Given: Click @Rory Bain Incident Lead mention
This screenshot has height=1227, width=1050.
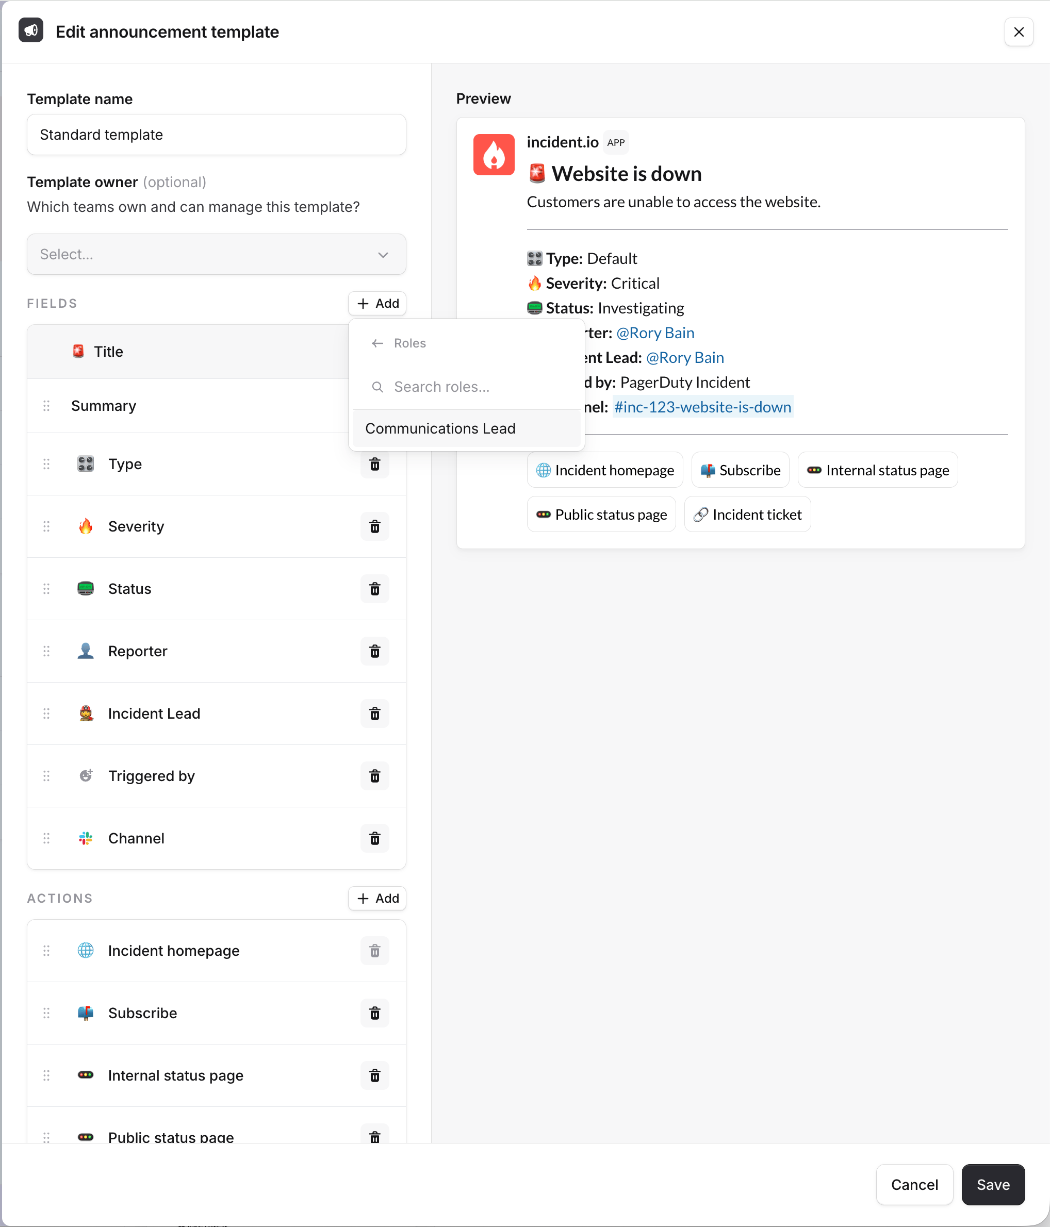Looking at the screenshot, I should (684, 358).
